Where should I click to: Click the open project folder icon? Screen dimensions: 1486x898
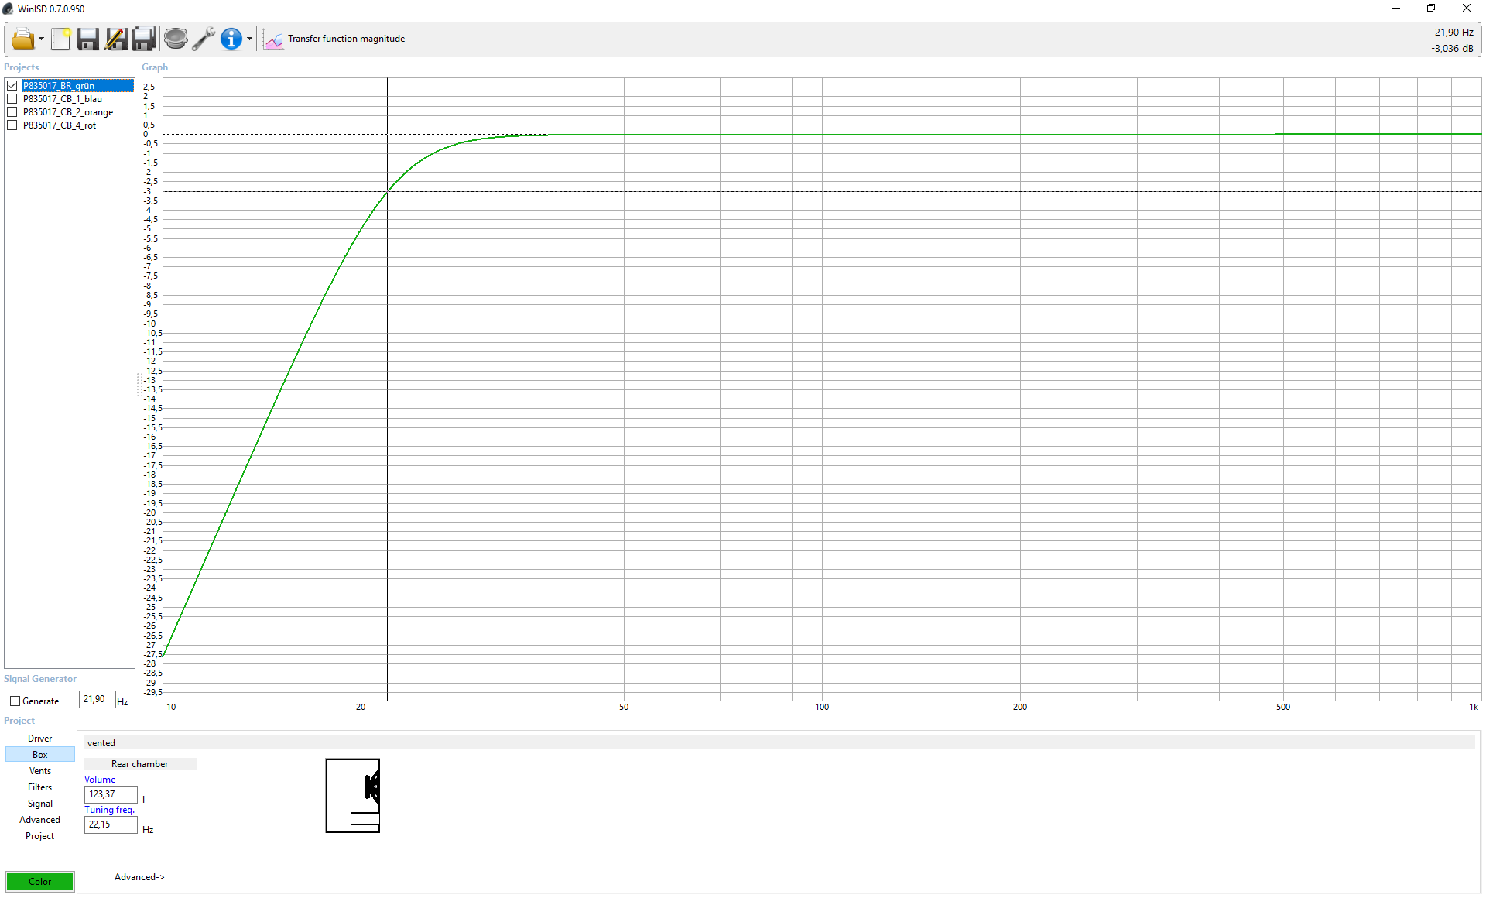[22, 39]
